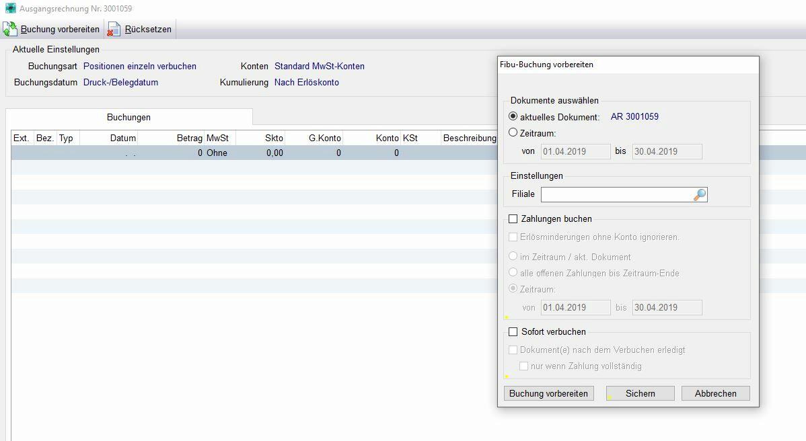Click Buchung vorbereiten button in dialog
The height and width of the screenshot is (441, 806).
click(x=548, y=393)
